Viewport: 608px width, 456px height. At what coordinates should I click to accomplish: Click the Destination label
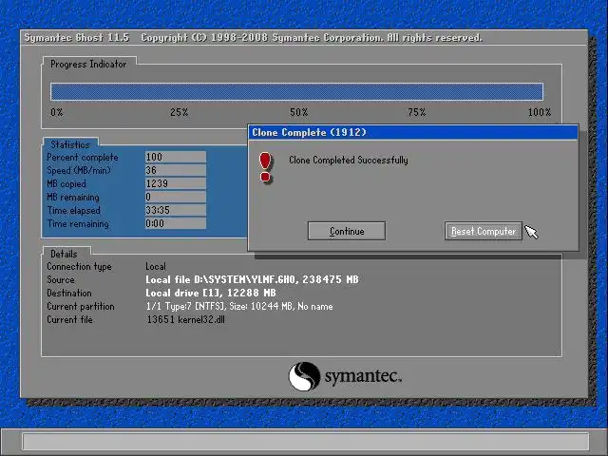point(69,293)
